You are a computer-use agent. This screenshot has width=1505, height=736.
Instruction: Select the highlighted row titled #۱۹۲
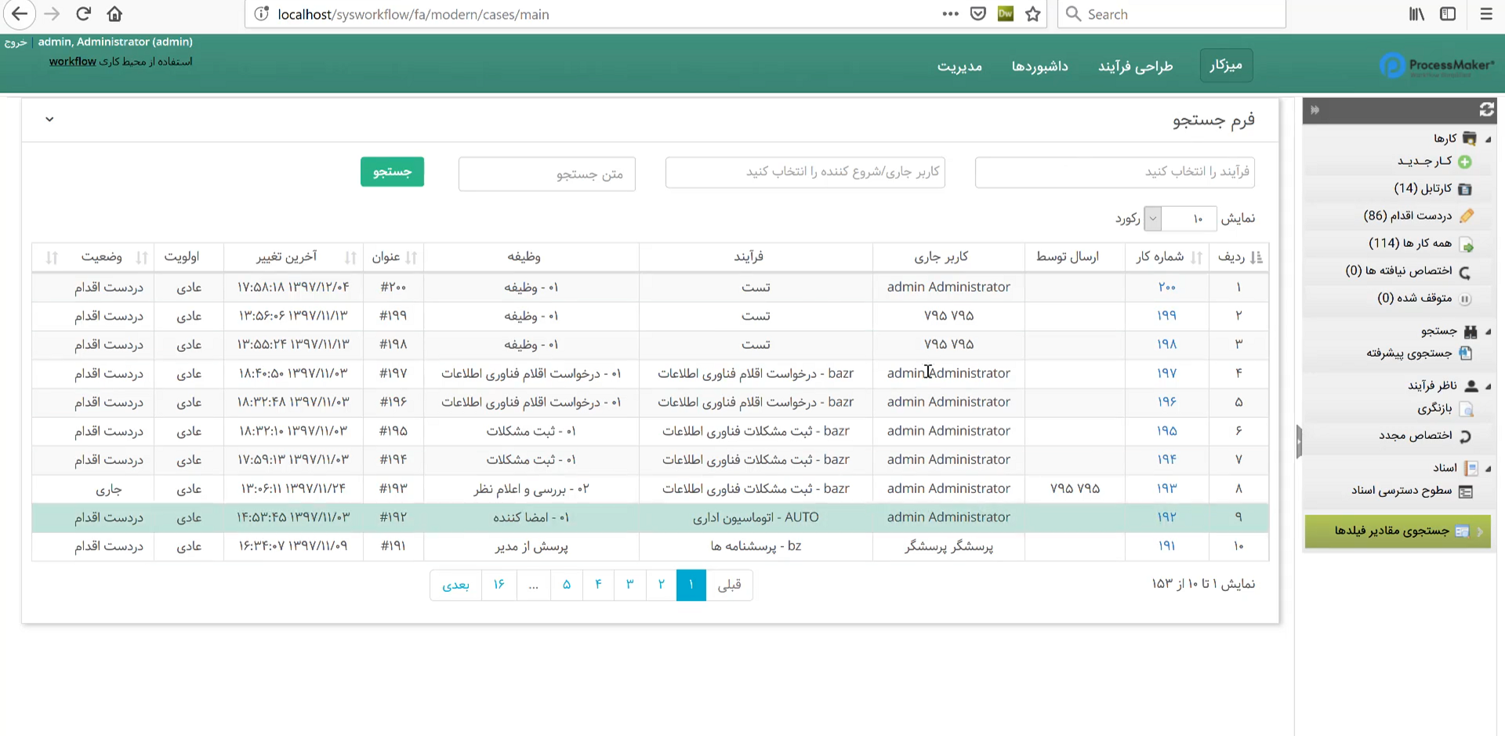pos(650,517)
